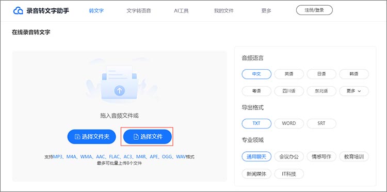Select the IT科技 professional field

pyautogui.click(x=289, y=174)
